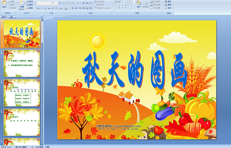
Task: Open the font name combo box
Action: tap(44, 3)
